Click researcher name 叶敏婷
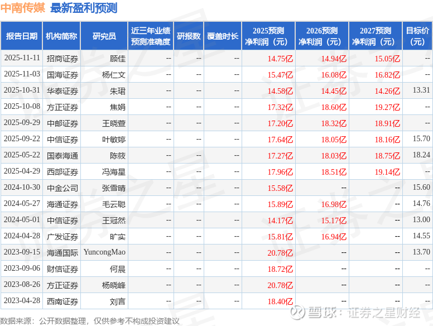433x326 pixels. (x=114, y=140)
